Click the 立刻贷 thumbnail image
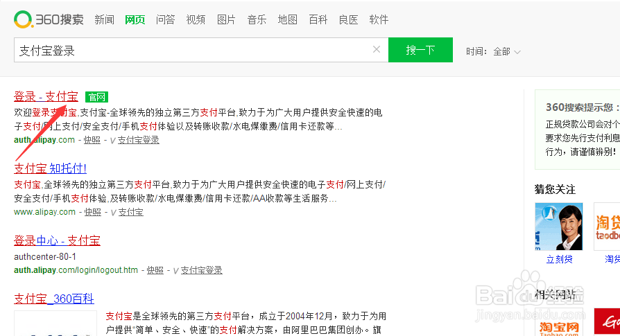 coord(559,227)
